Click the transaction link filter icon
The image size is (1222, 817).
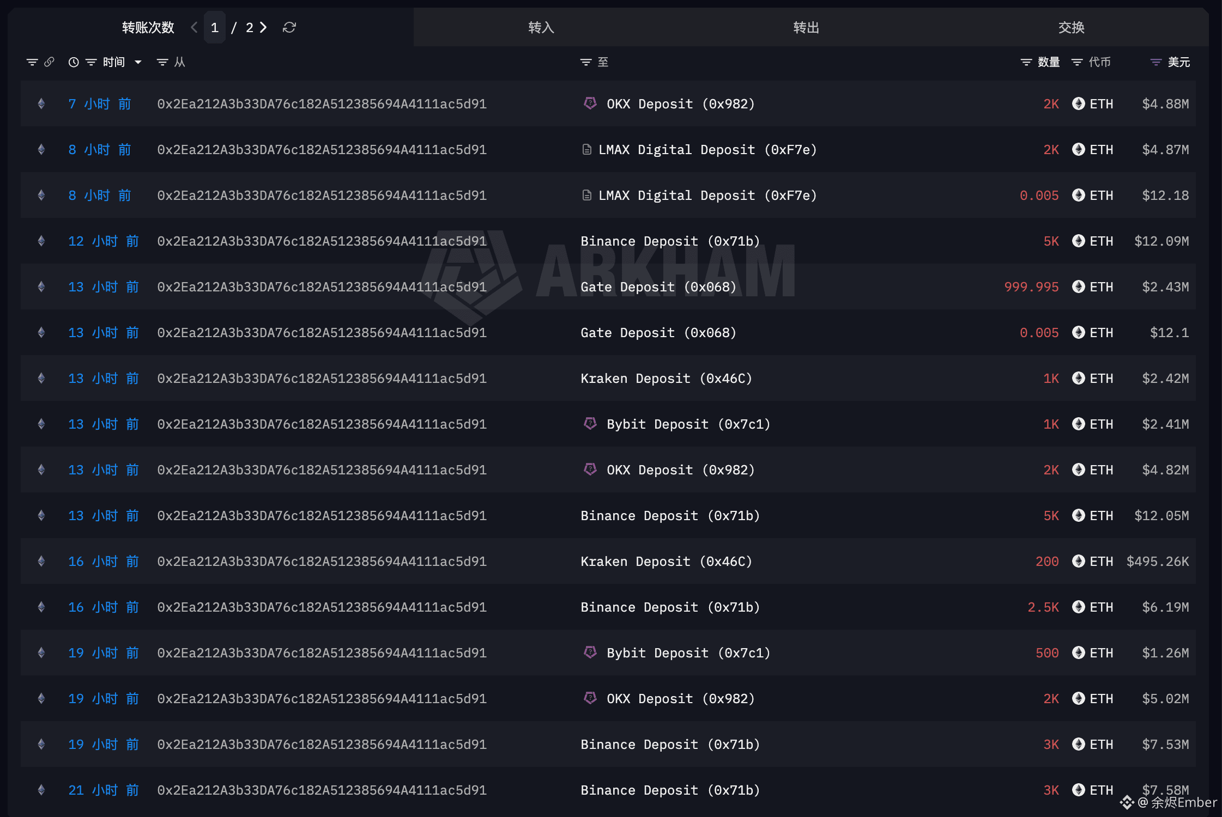pos(32,62)
